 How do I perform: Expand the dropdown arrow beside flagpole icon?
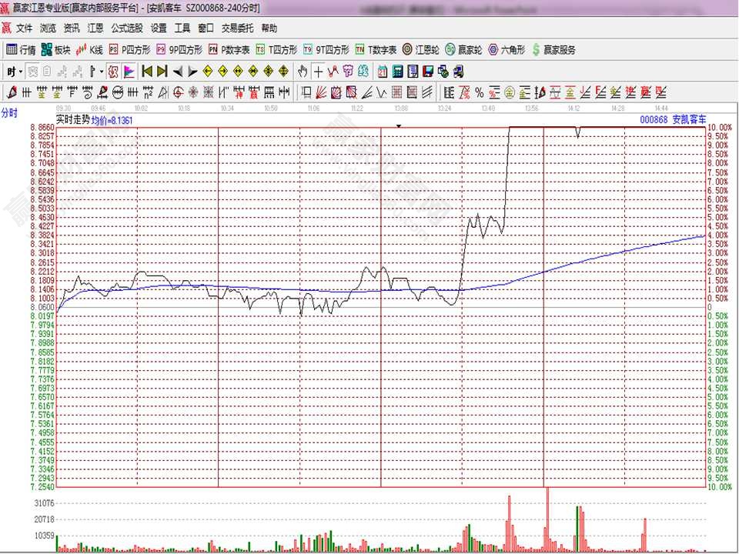pos(101,72)
